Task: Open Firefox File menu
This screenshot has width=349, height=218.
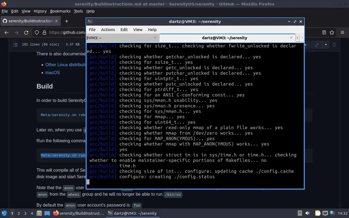Action: click(x=5, y=11)
